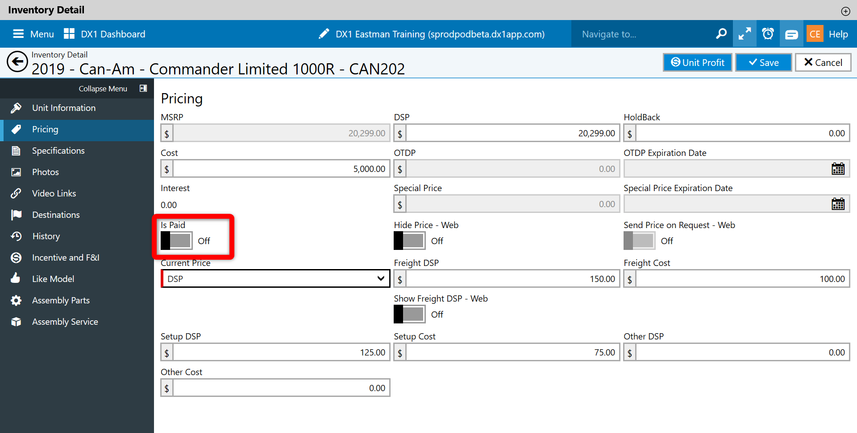
Task: Open Video Links section
Action: (77, 193)
